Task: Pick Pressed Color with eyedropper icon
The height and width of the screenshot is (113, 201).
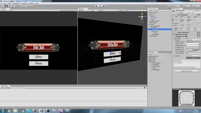Action: coord(200,47)
